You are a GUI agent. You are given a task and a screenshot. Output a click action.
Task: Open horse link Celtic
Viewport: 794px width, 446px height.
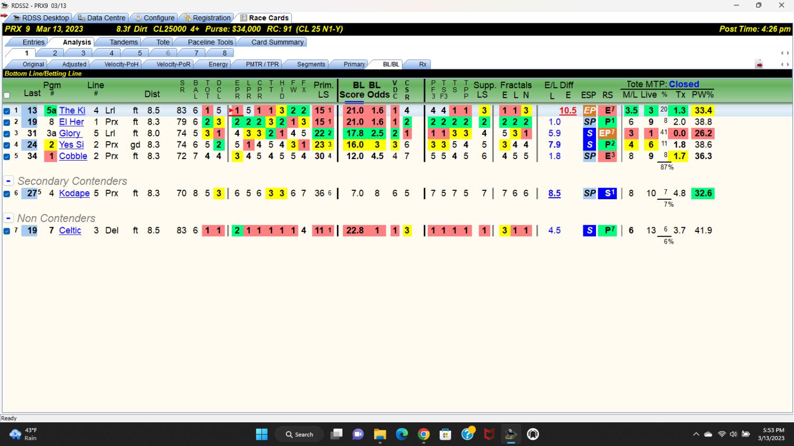tap(70, 230)
